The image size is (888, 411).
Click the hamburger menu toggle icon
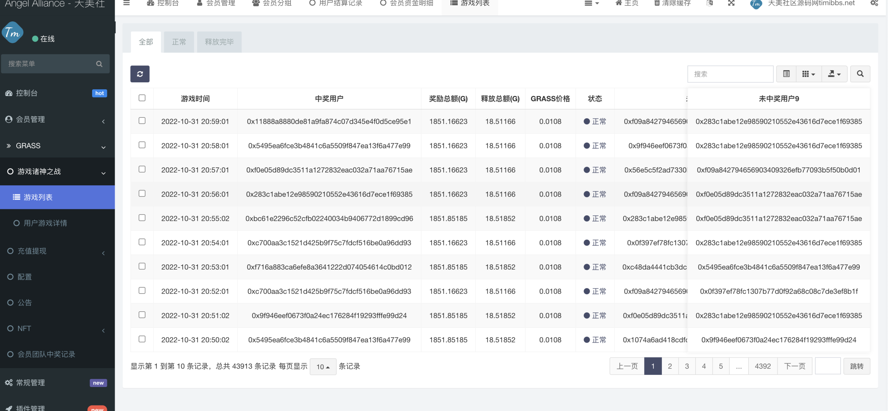[x=127, y=3]
